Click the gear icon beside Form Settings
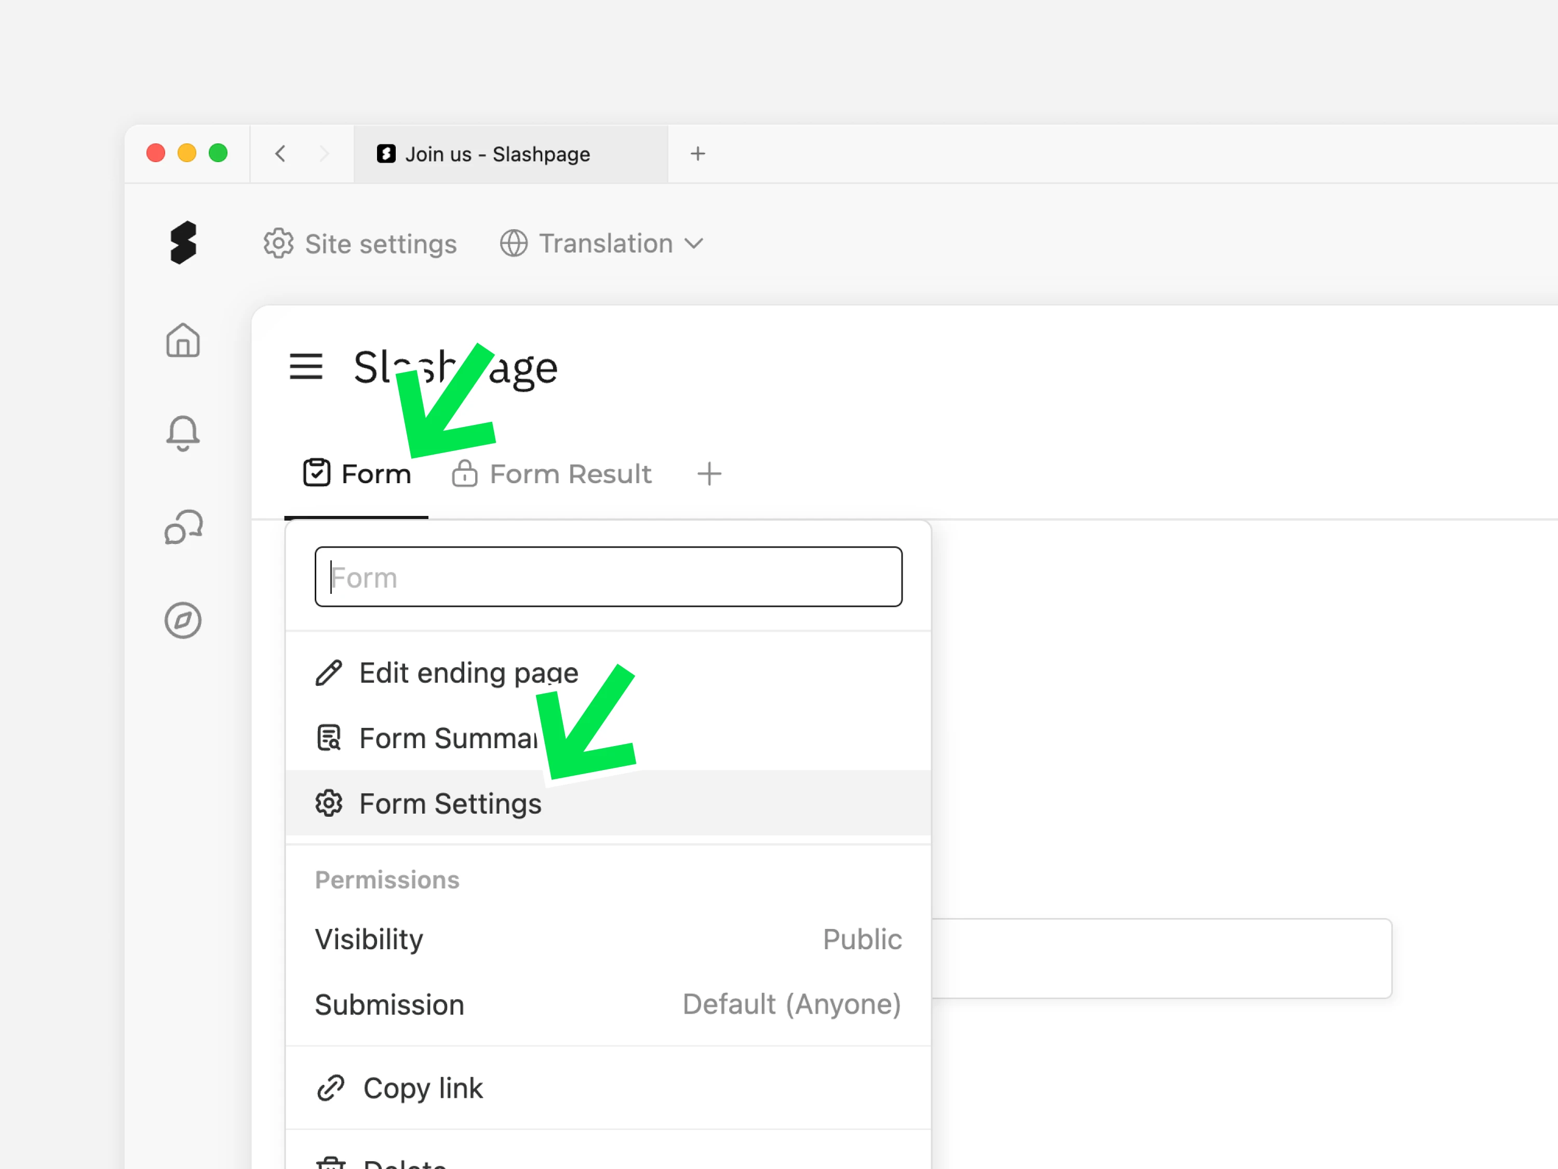 pos(329,803)
